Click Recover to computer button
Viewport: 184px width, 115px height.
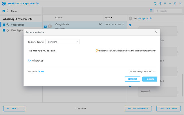click(x=138, y=109)
